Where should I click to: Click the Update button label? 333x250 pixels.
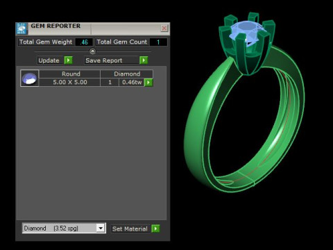49,60
